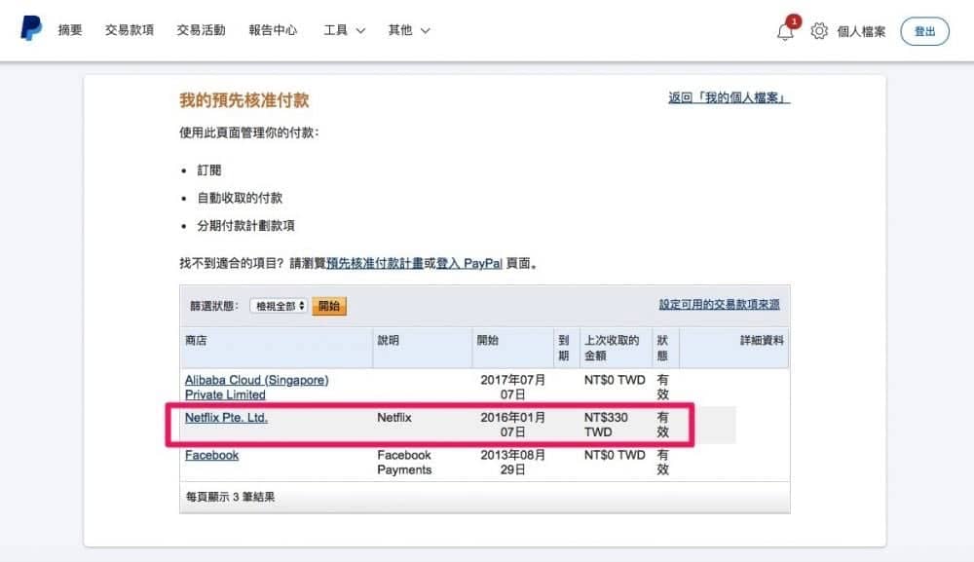Click 返回「我的個人檔案」 link
This screenshot has height=562, width=974.
(730, 97)
